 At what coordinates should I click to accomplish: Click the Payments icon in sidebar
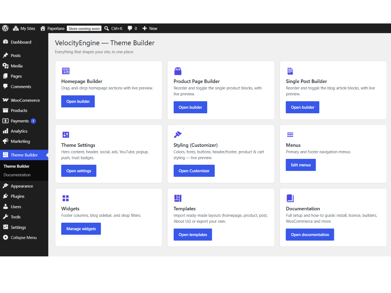tap(5, 121)
